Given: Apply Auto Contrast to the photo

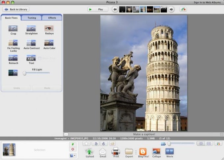Looking at the screenshot, I should (x=31, y=44).
